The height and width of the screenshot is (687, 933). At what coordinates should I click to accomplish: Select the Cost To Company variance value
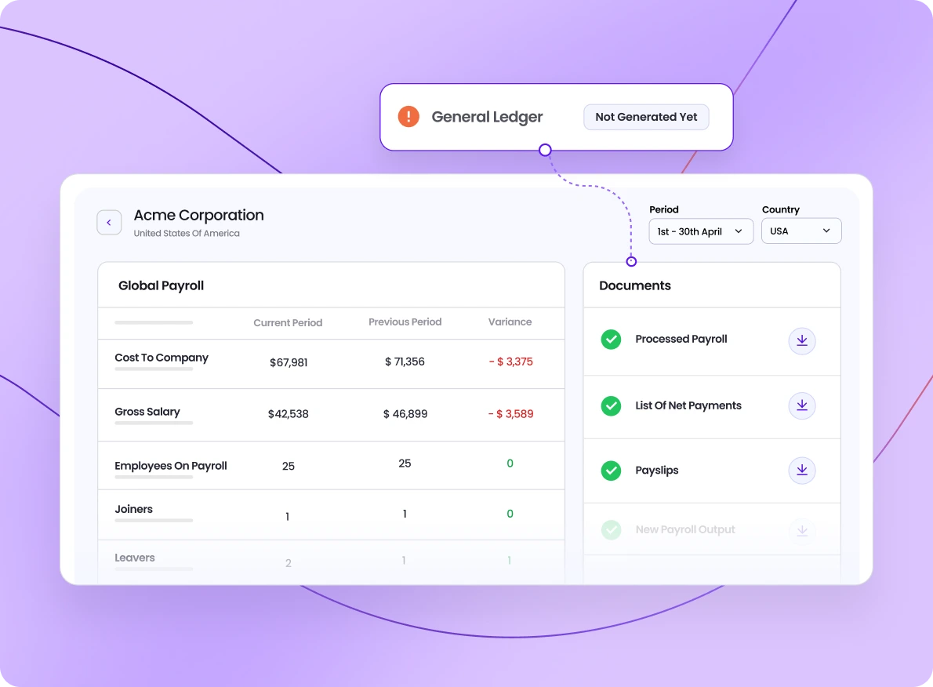[x=510, y=362]
